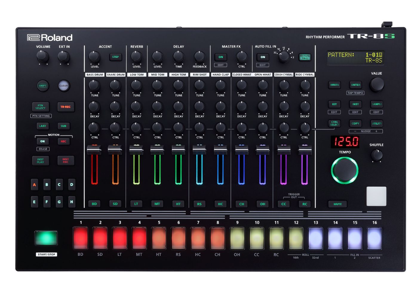Click the orange Snare Drum level fader
Image resolution: width=418 pixels, height=299 pixels.
click(115, 149)
